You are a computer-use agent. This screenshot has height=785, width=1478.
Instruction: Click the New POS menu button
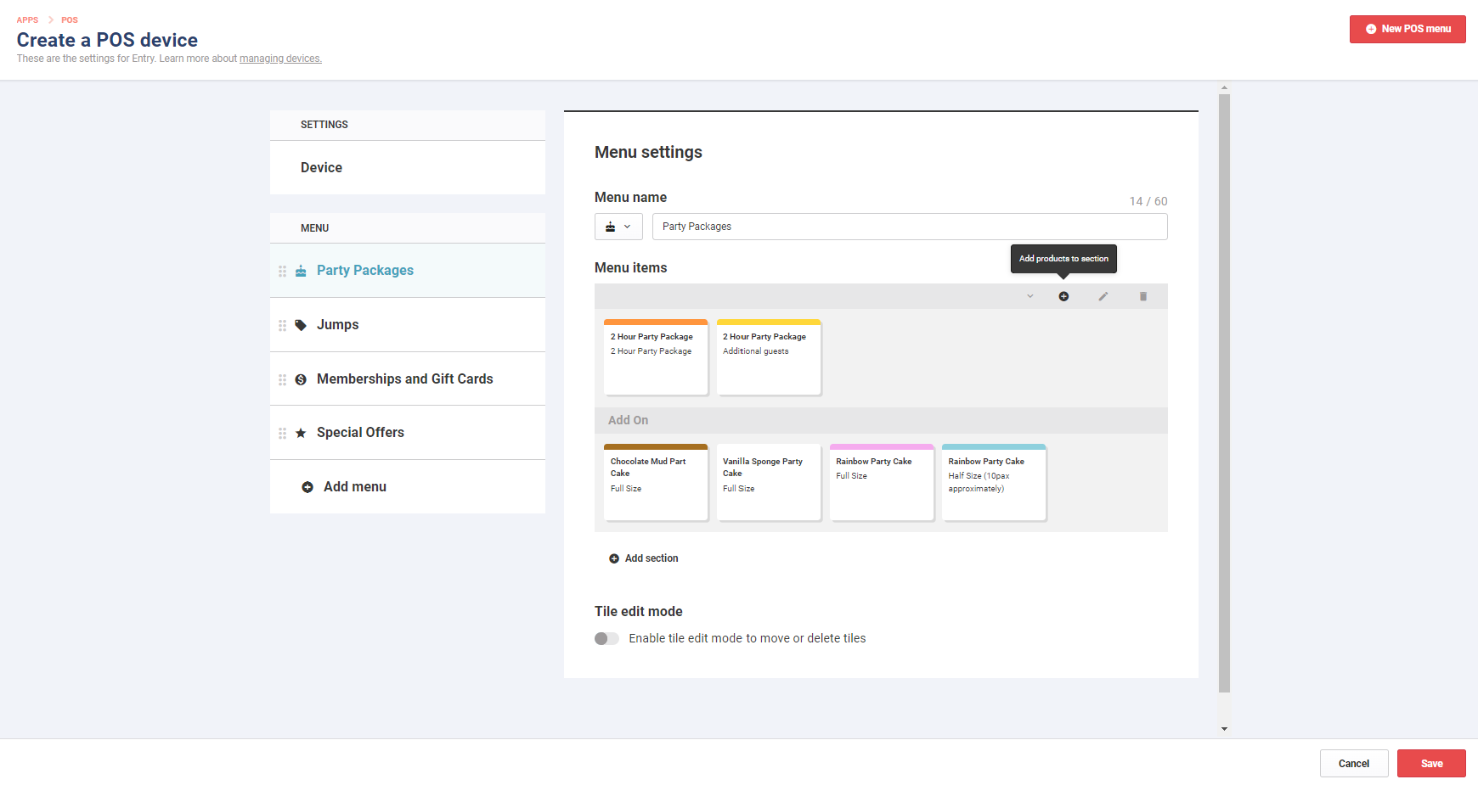1407,29
